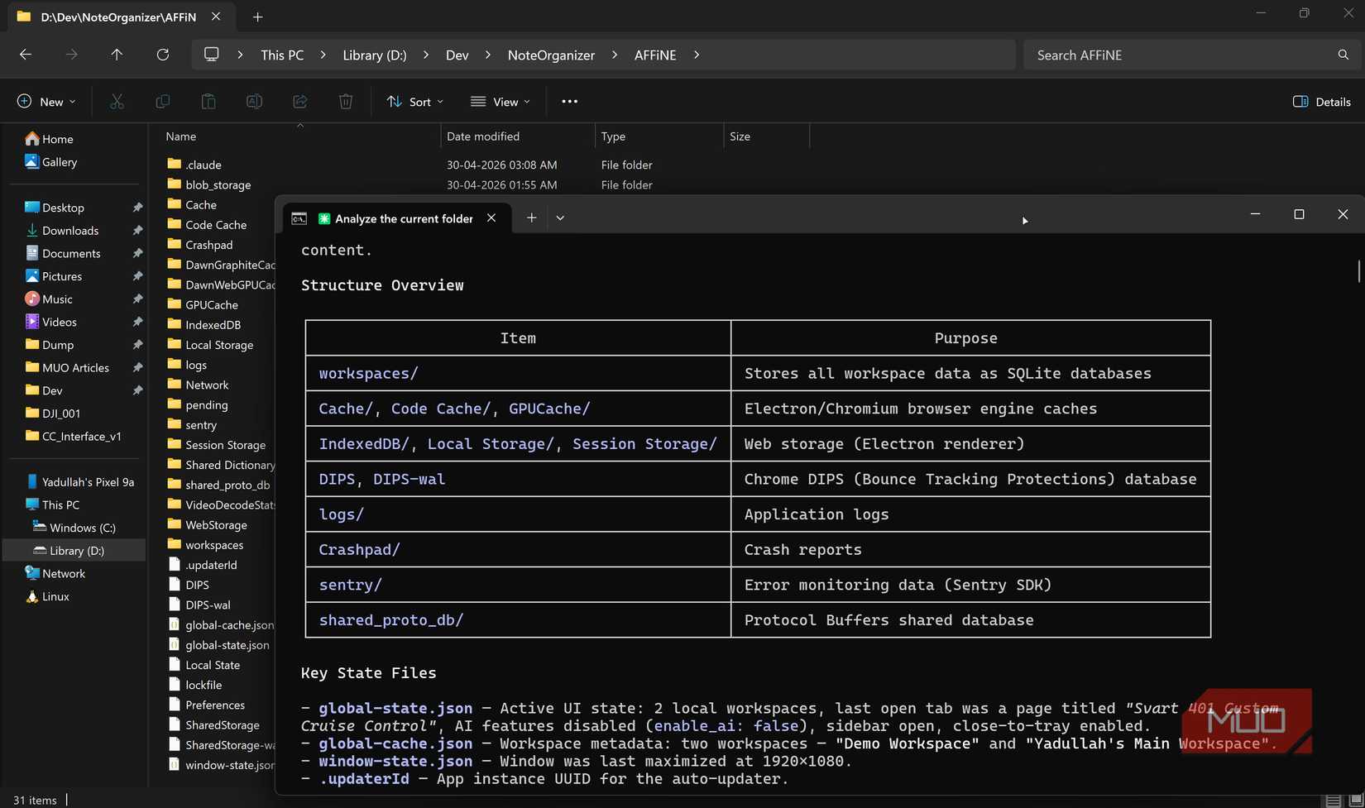Select the 'Analyze the current folder' terminal tab

403,218
